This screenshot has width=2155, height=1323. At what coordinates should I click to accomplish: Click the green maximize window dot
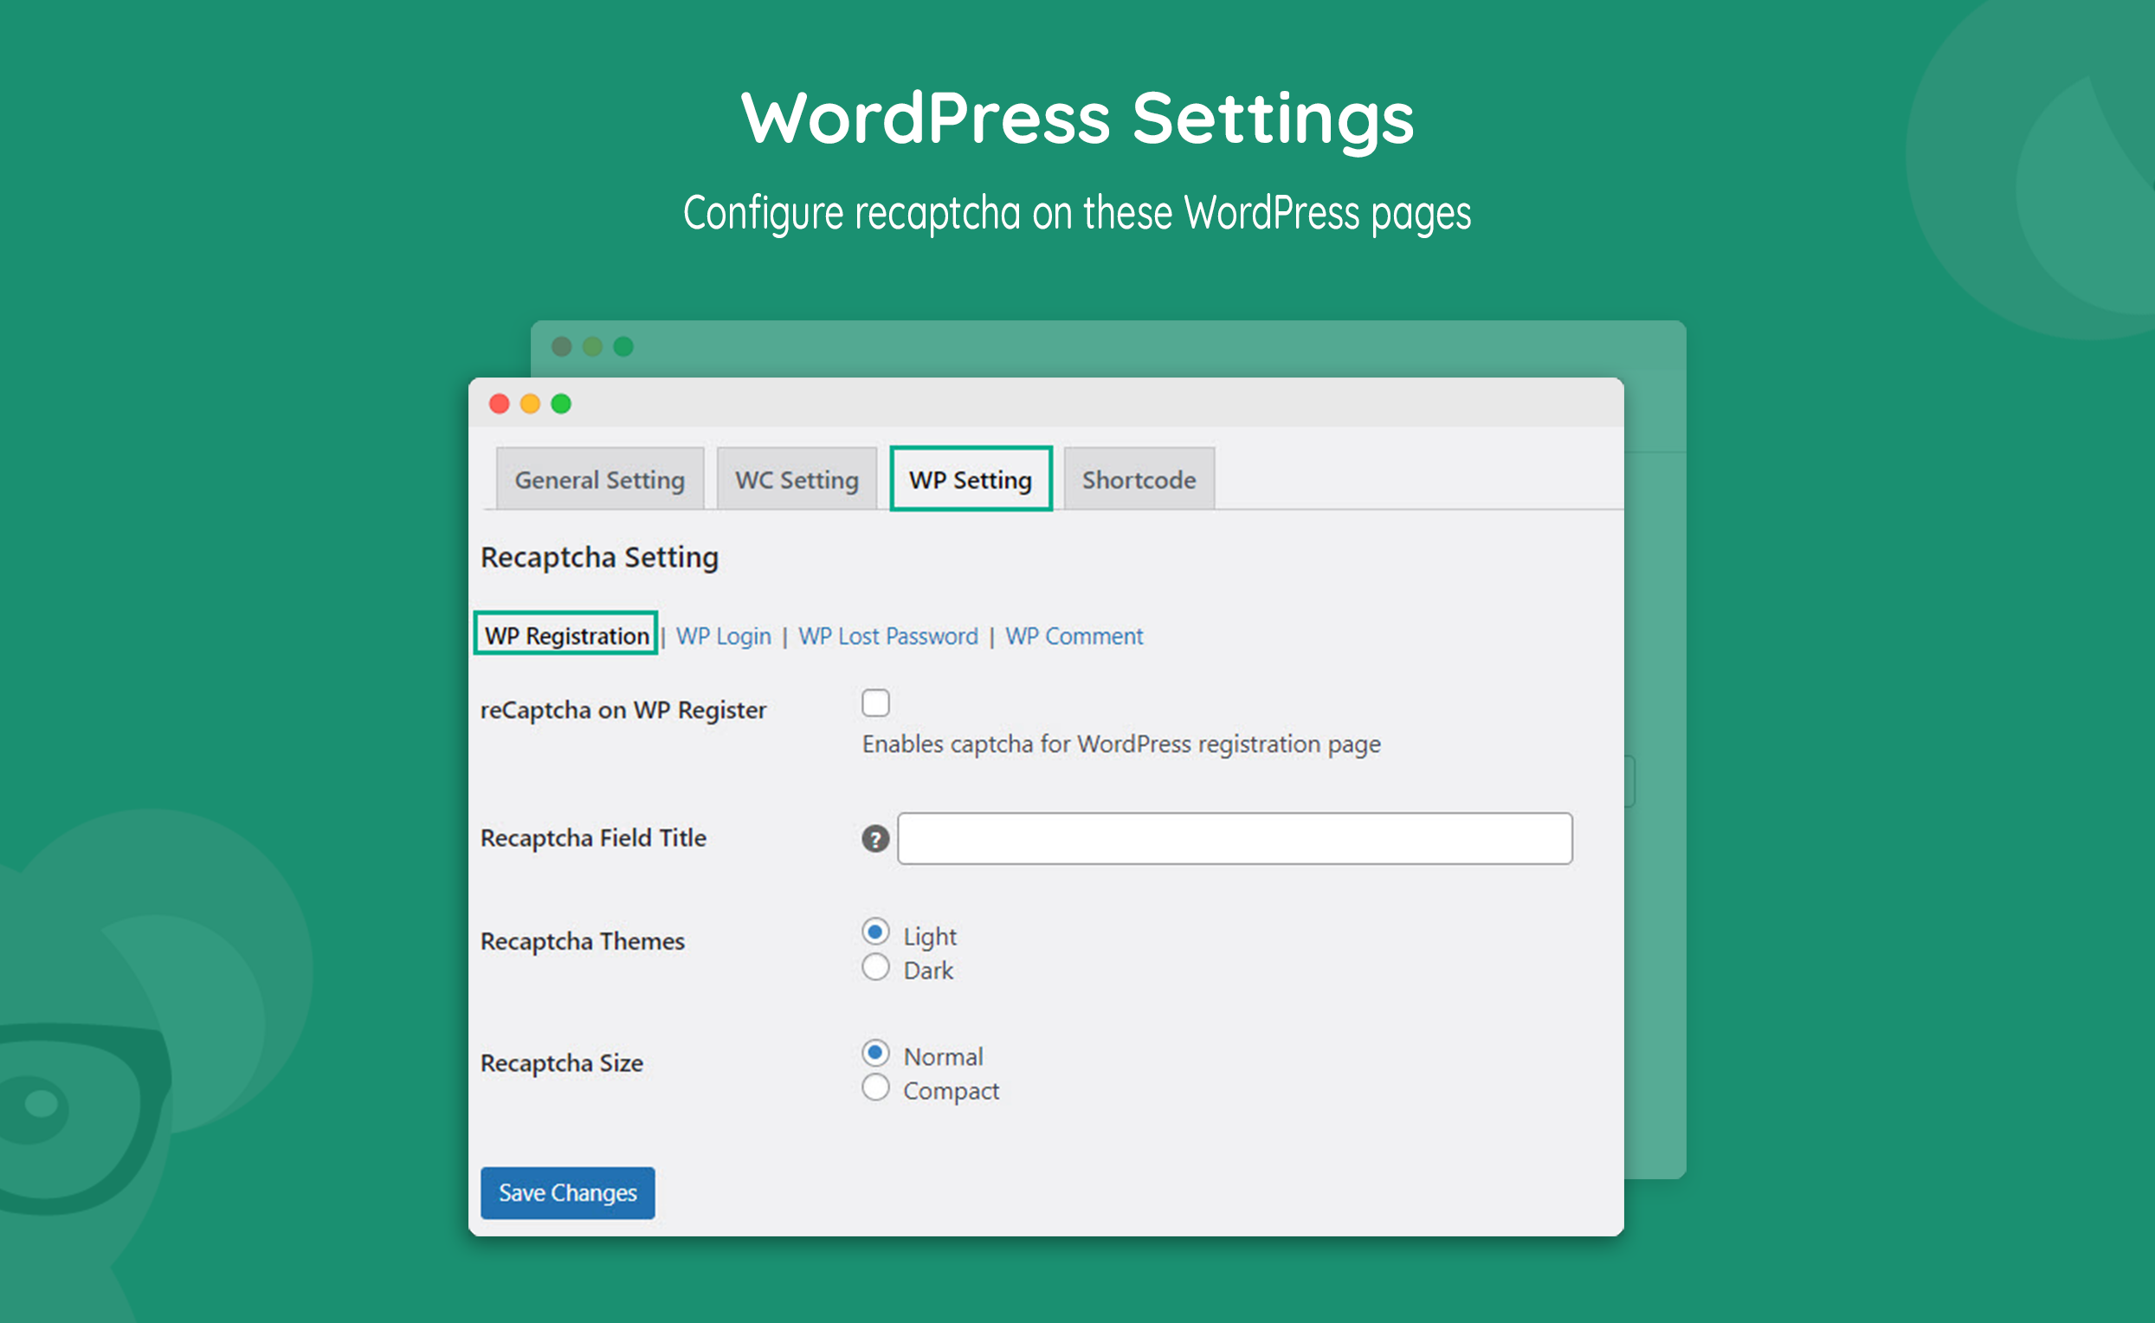(x=562, y=403)
